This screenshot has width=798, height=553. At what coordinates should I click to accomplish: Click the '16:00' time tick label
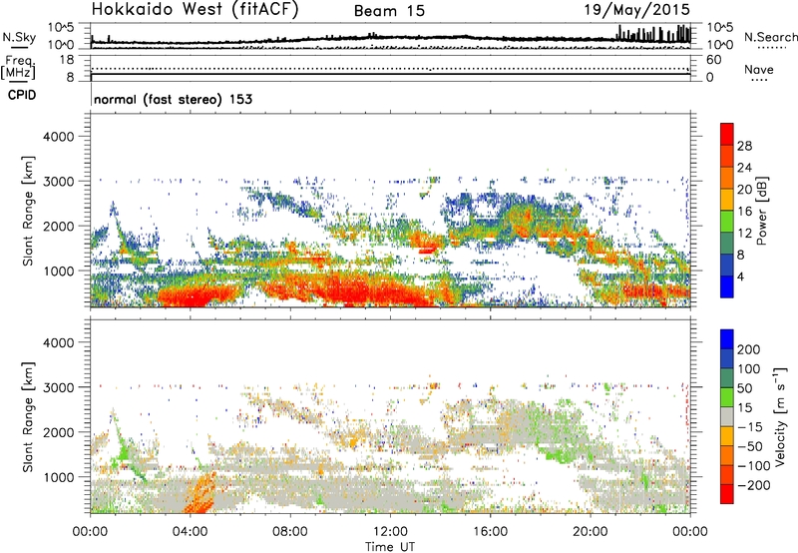pos(490,532)
